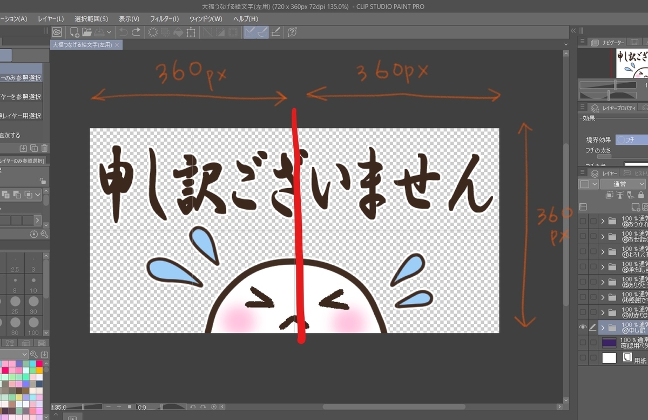Screen dimensions: 648x420
Task: Open ヘルプ(H) menu
Action: 245,18
